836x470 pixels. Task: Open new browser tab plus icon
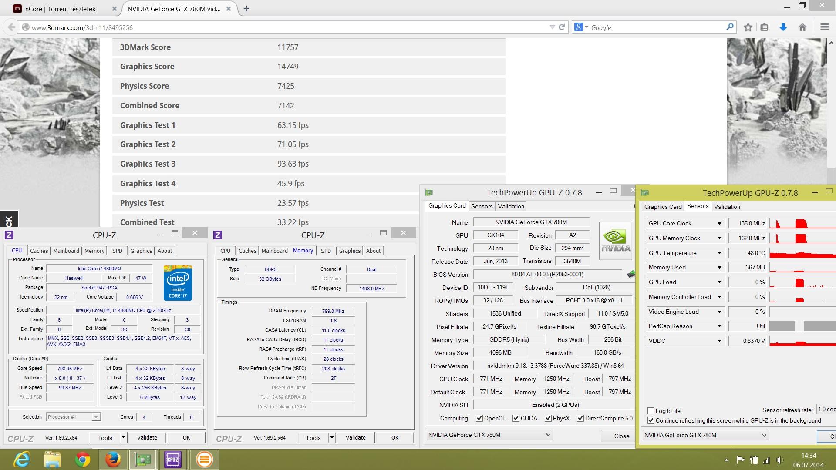(246, 8)
